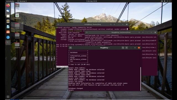Open network status icon in top bar

tap(162, 1)
